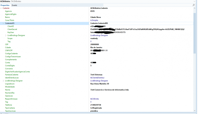Select the Bairro property
198x114 pixels.
(x=7, y=17)
